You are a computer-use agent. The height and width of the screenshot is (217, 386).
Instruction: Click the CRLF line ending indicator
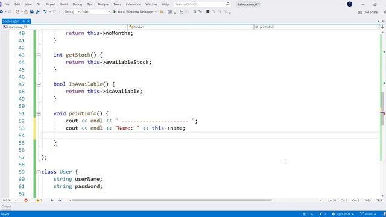(379, 200)
